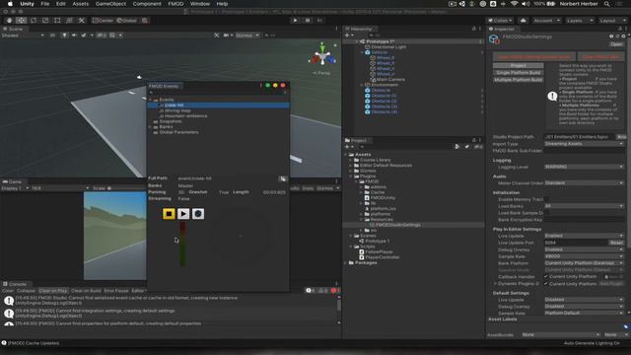631x355 pixels.
Task: Open Meter Channel Order dropdown
Action: pos(584,183)
